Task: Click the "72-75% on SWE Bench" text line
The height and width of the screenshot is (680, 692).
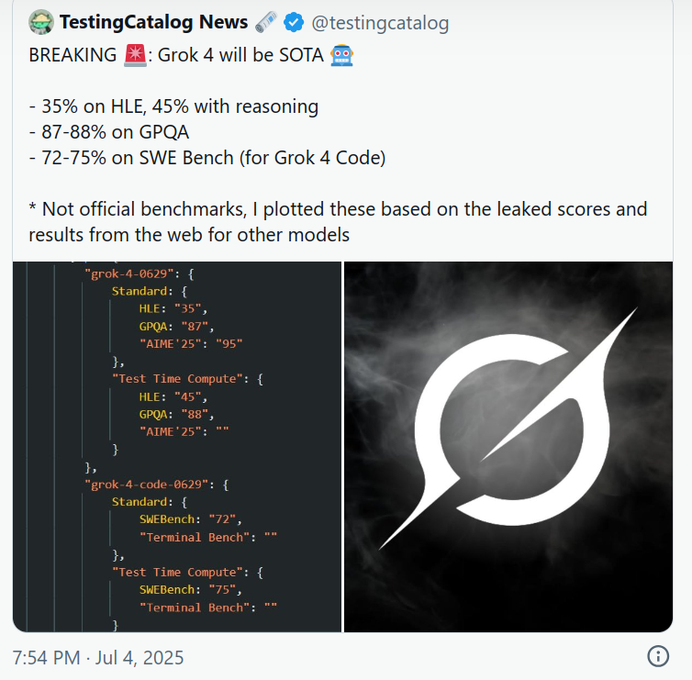Action: (x=206, y=158)
